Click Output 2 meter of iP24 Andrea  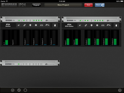36,37
